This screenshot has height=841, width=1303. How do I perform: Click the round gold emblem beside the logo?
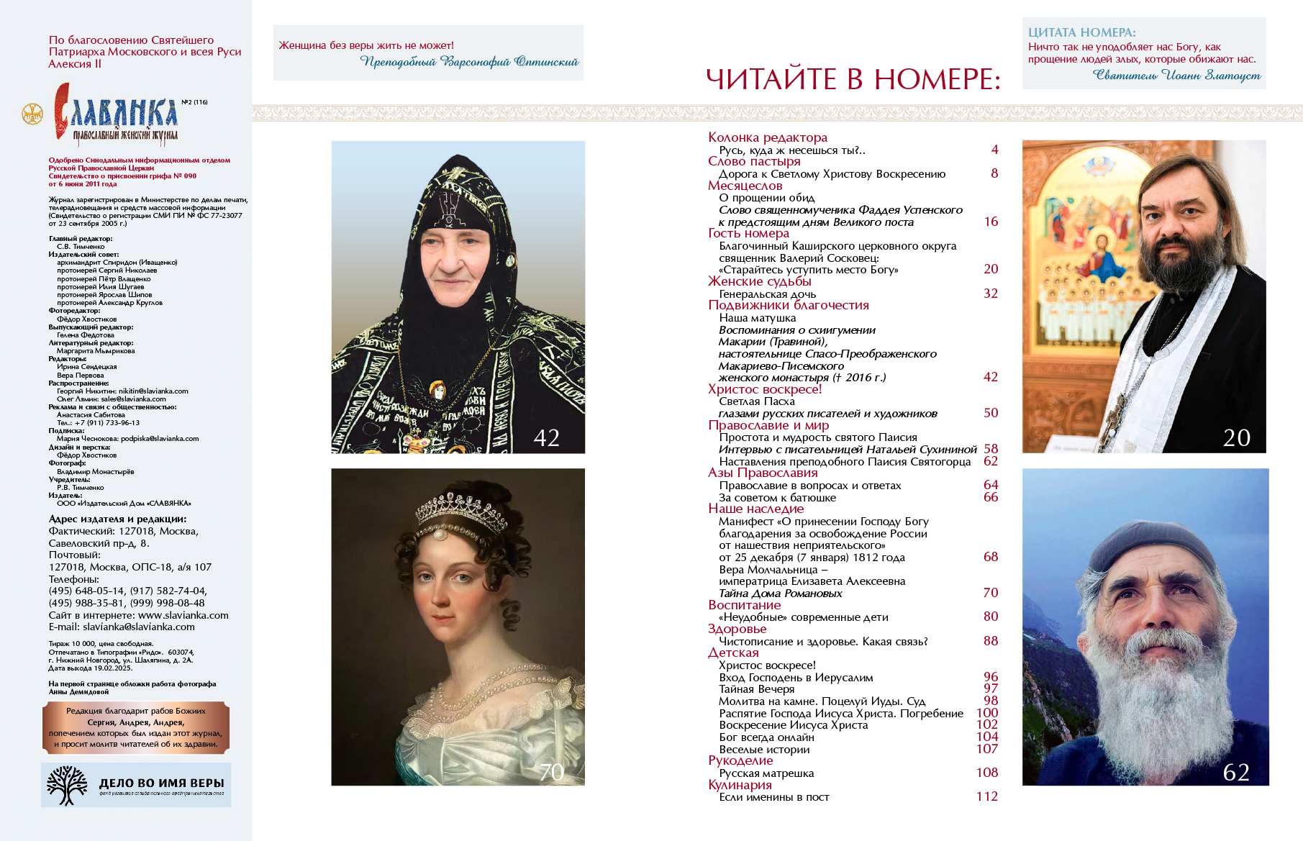point(32,114)
